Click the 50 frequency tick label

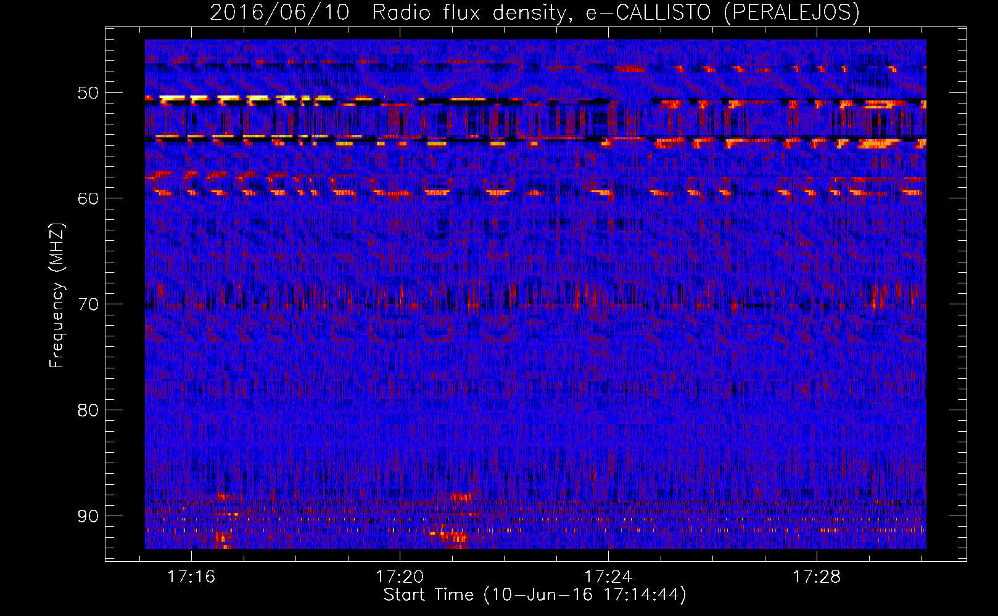tap(88, 93)
